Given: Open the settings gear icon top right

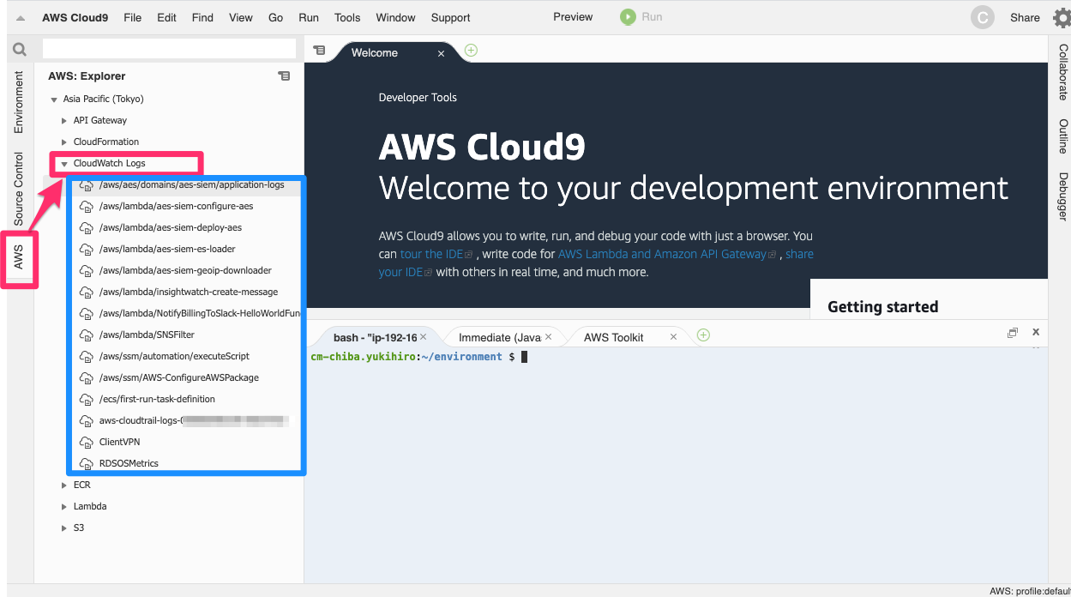Looking at the screenshot, I should click(x=1062, y=16).
